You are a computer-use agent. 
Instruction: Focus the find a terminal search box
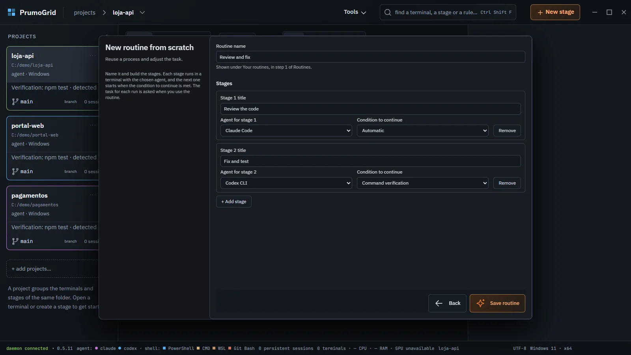point(448,12)
